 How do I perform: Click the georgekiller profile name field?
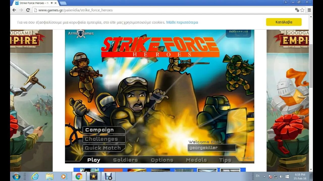(x=211, y=148)
